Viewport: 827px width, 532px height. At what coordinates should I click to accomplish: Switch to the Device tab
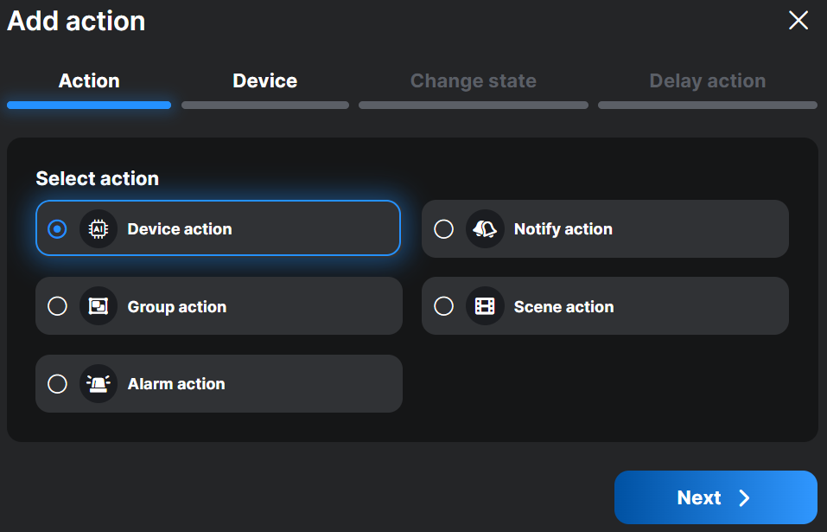click(x=264, y=80)
